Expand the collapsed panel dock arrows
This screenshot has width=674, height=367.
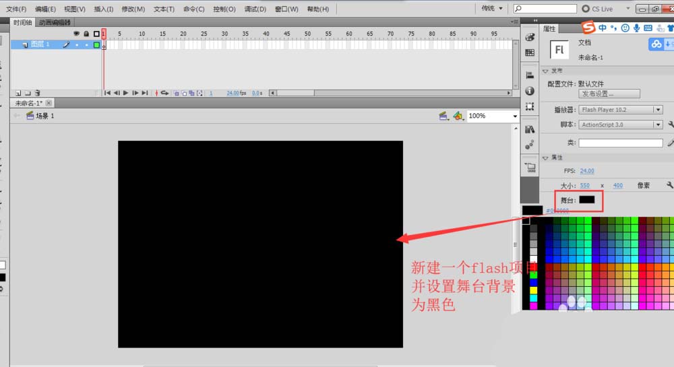[x=535, y=20]
